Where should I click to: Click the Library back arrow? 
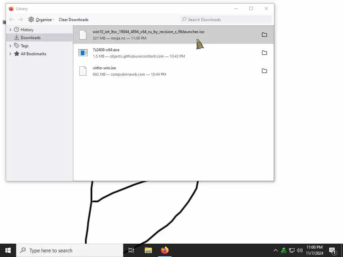12,20
